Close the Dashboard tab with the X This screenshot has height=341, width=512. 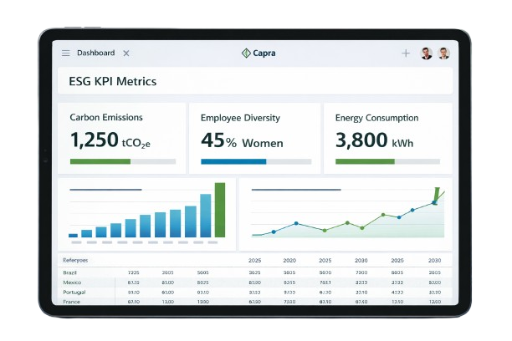click(x=126, y=53)
